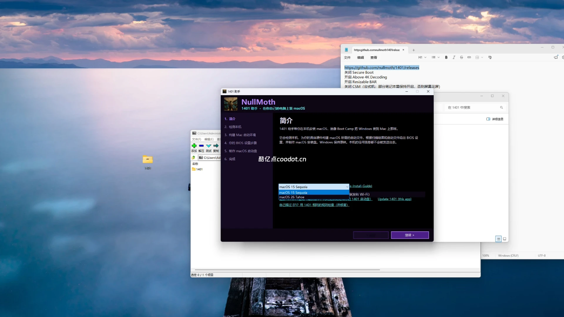Open the table dropdown in Notepad
564x317 pixels.
pyautogui.click(x=479, y=58)
